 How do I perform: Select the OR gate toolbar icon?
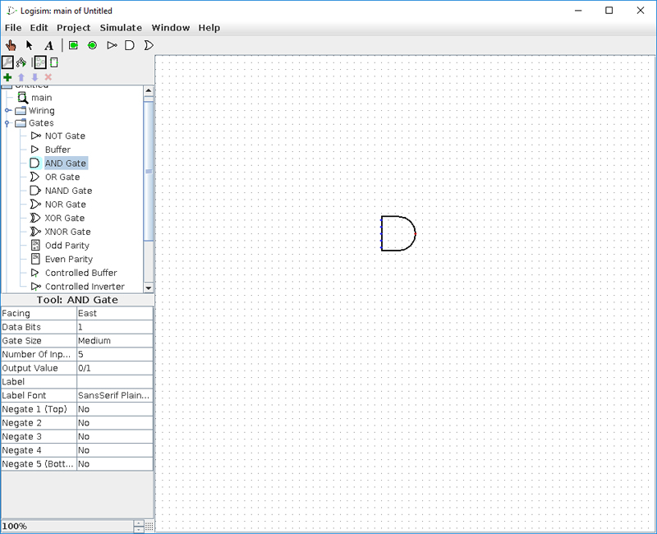pos(149,45)
